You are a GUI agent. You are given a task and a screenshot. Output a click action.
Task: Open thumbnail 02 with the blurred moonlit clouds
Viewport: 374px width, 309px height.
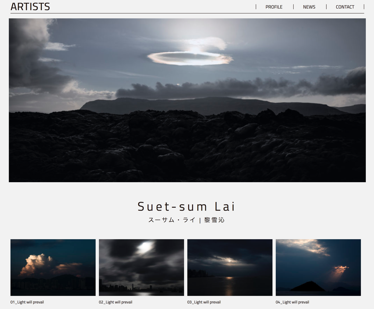pyautogui.click(x=141, y=268)
